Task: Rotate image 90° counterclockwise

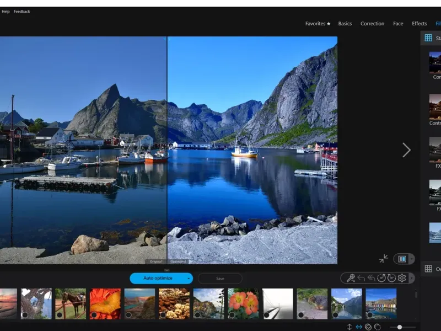Action: (x=381, y=278)
